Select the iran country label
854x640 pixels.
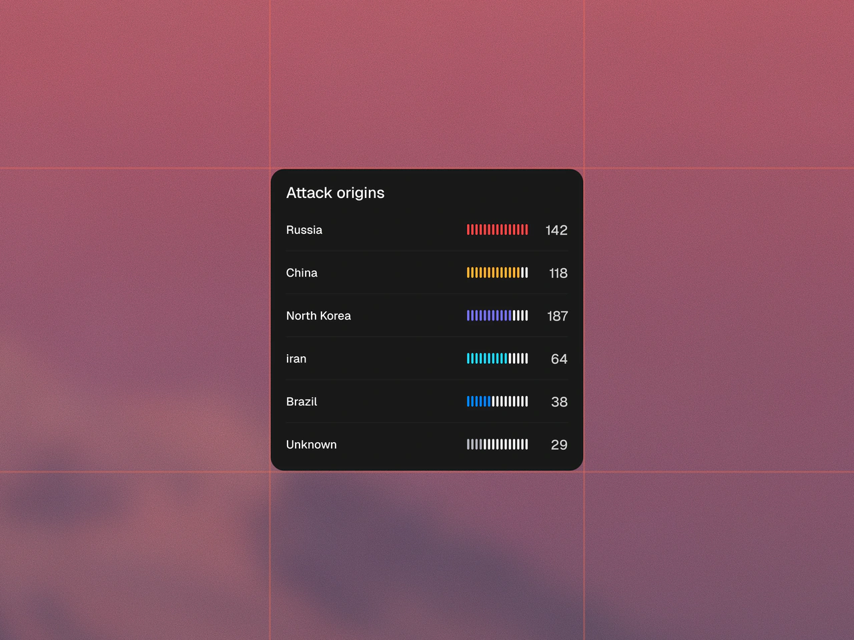296,359
